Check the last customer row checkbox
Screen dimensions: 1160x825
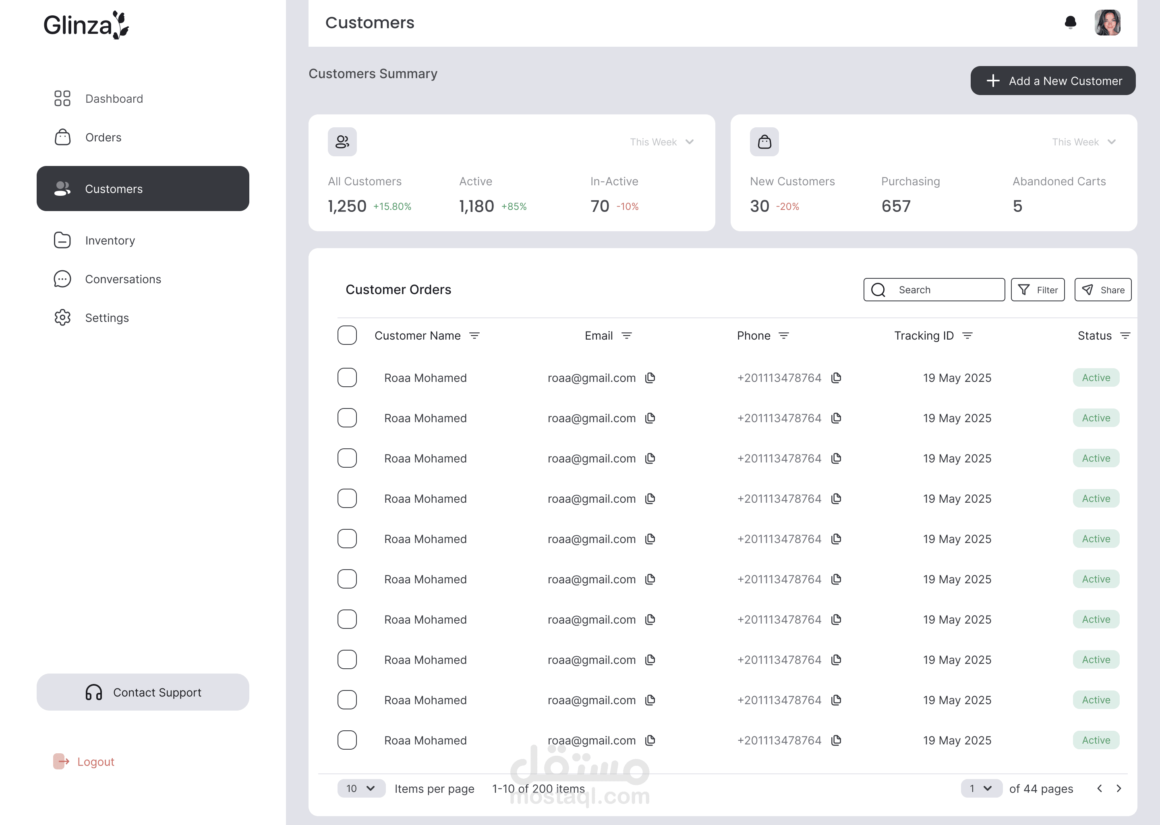point(347,740)
